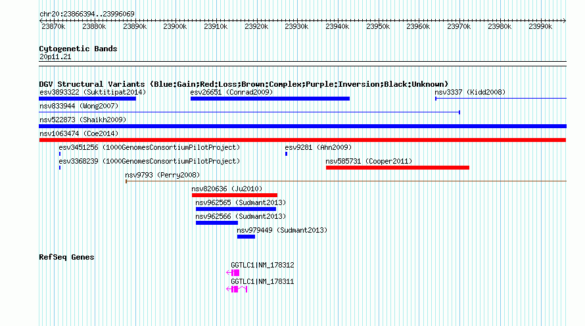585x326 pixels.
Task: Click the esv26651 (Conrad2009) label text
Action: (231, 92)
